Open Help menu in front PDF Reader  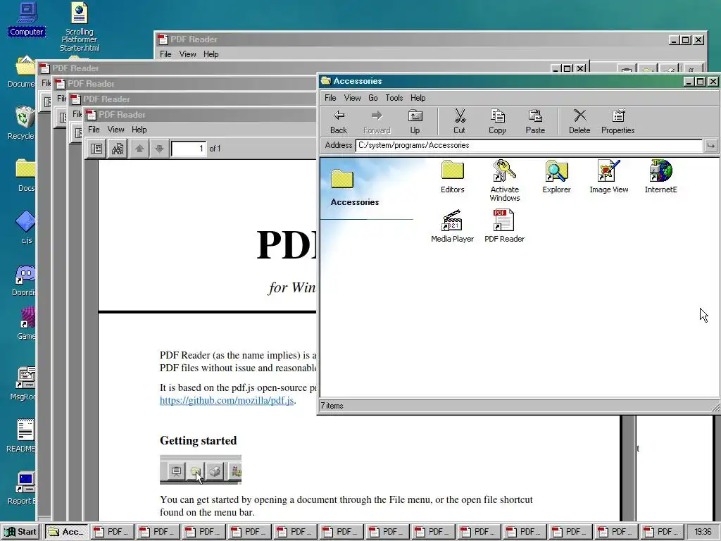139,130
